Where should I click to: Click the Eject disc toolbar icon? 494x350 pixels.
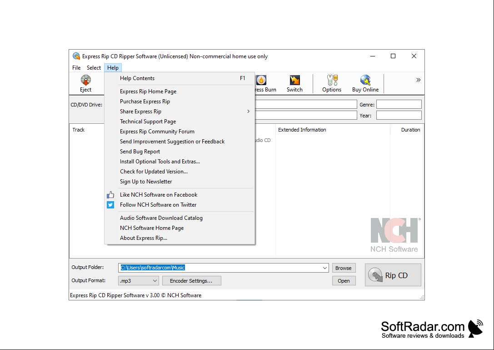[85, 80]
